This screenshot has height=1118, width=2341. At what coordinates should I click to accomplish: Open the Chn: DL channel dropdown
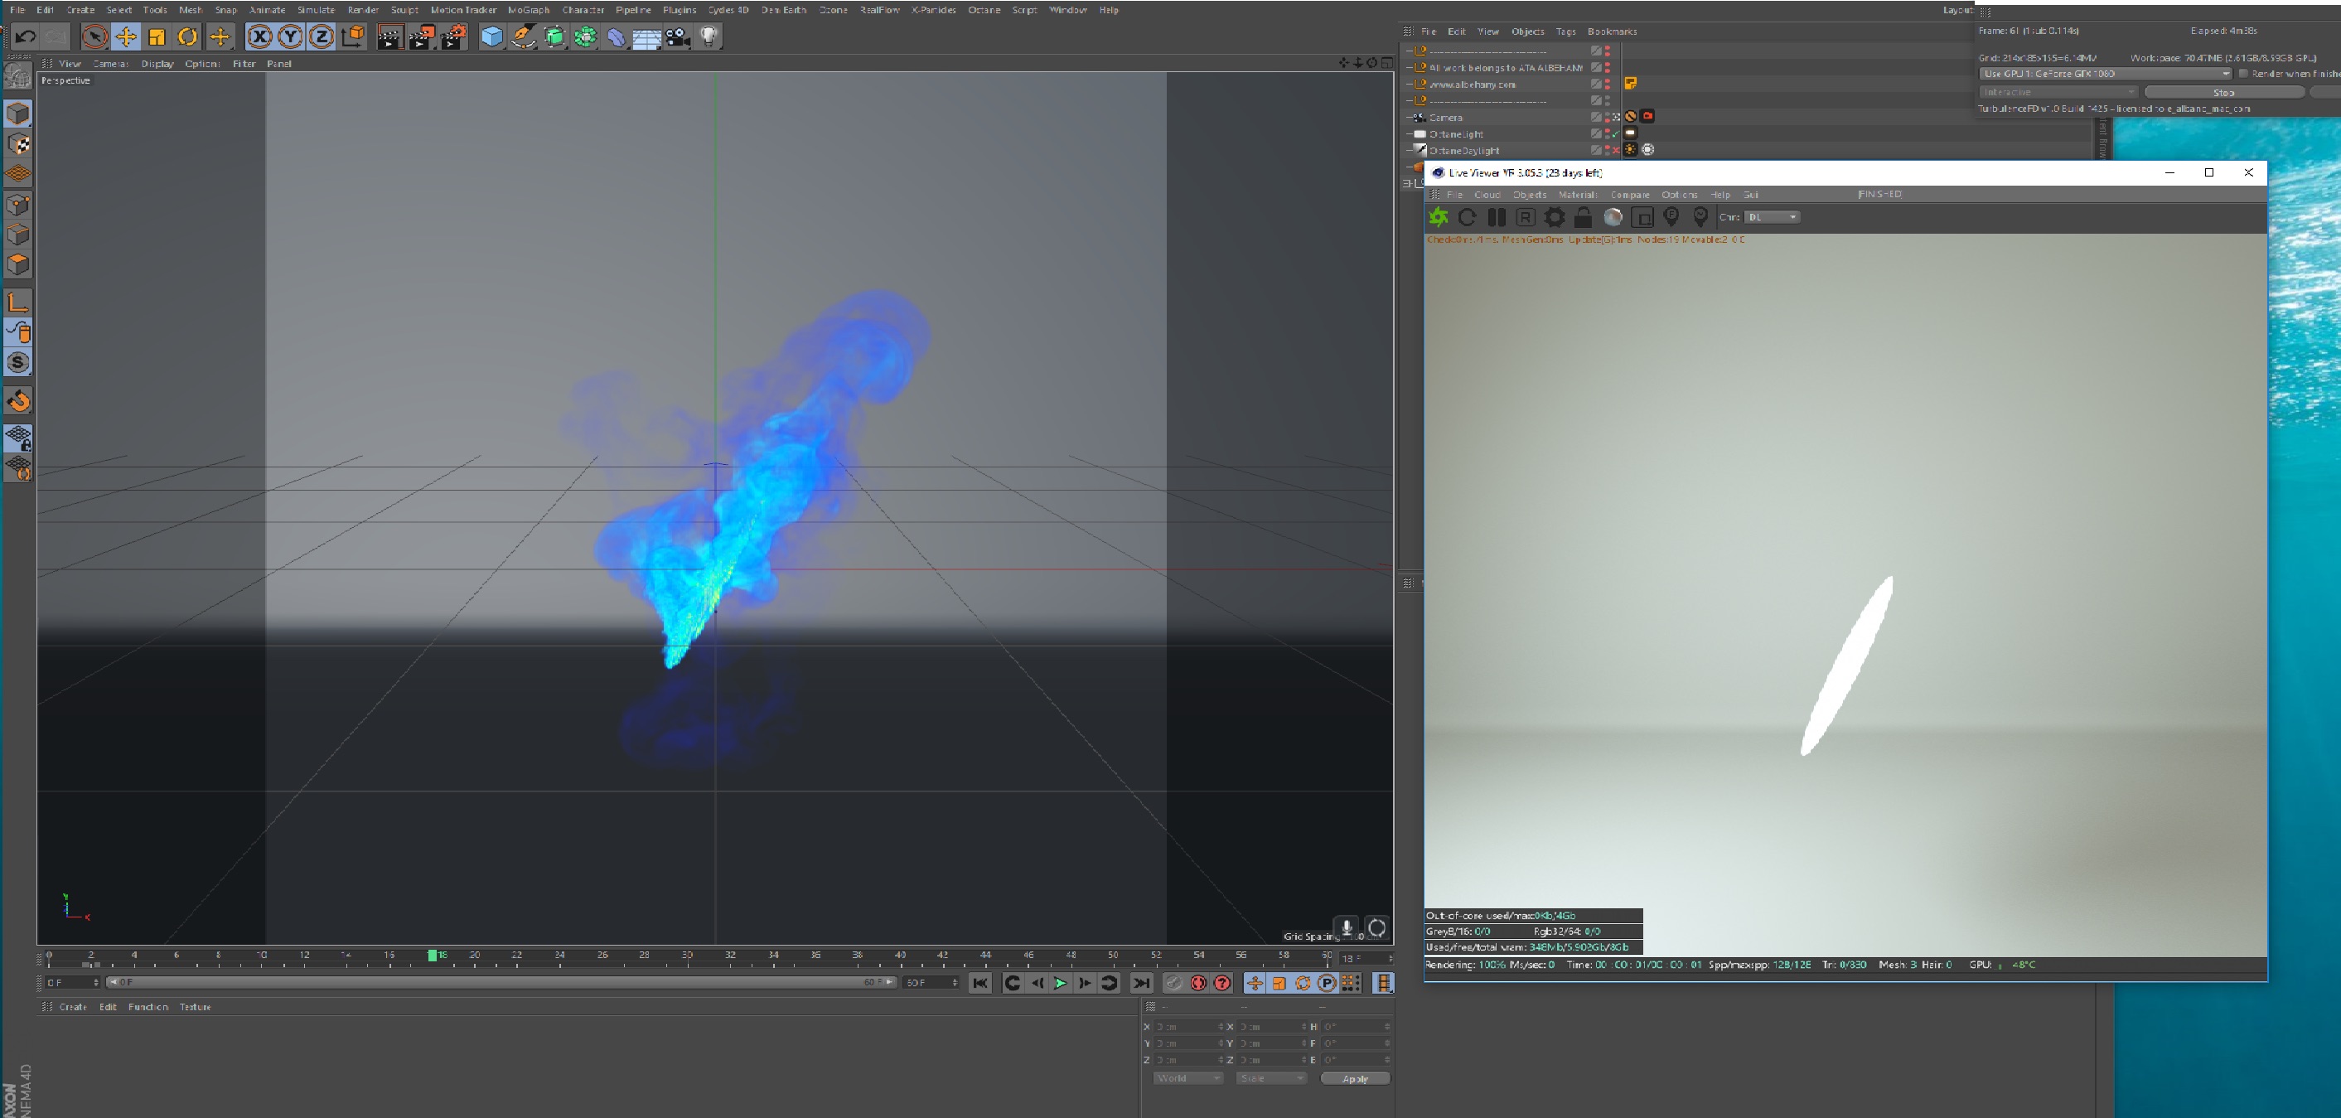(x=1771, y=217)
